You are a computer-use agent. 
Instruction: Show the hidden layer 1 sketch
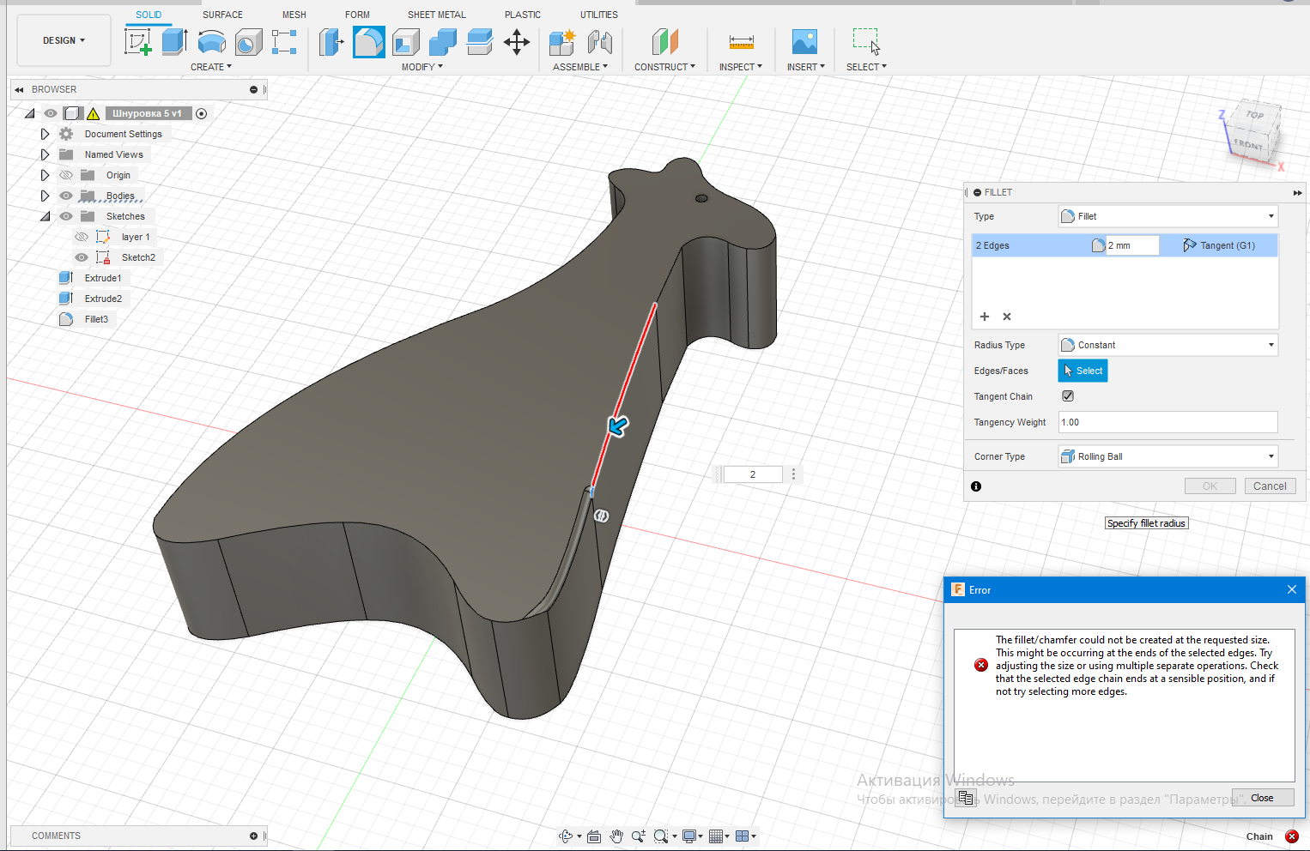pos(82,237)
